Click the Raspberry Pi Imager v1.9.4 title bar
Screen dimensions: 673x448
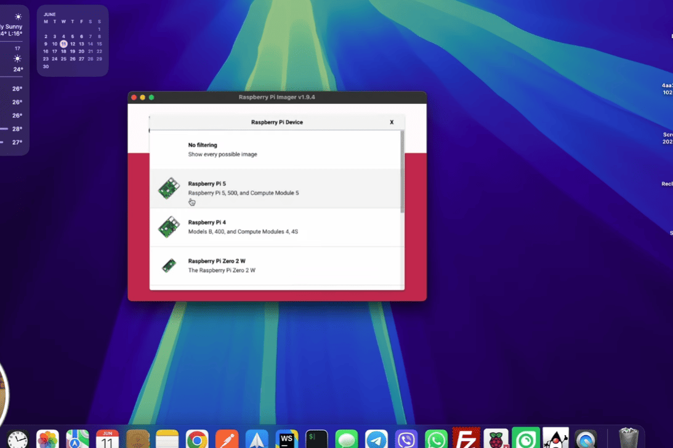point(277,97)
